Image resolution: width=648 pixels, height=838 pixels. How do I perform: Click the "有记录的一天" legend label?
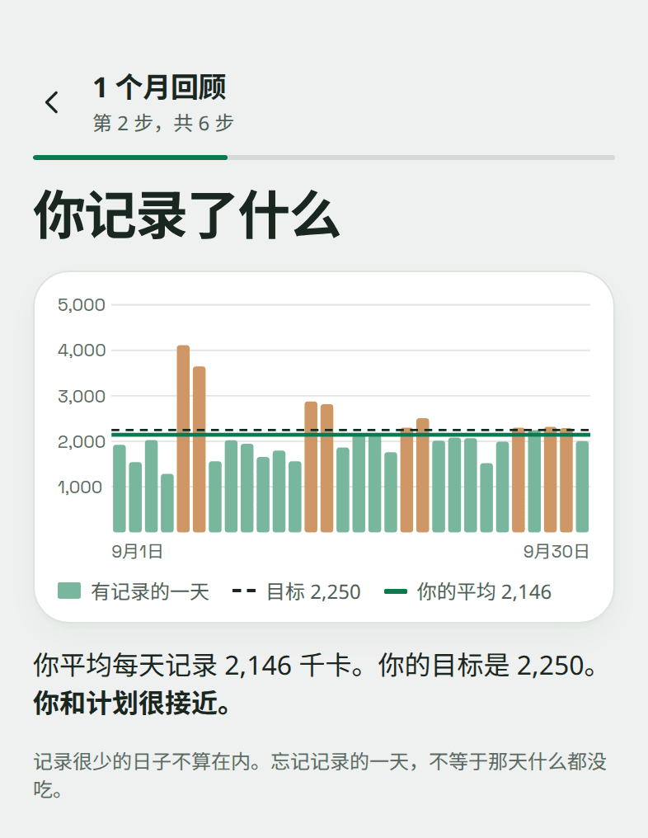[150, 591]
